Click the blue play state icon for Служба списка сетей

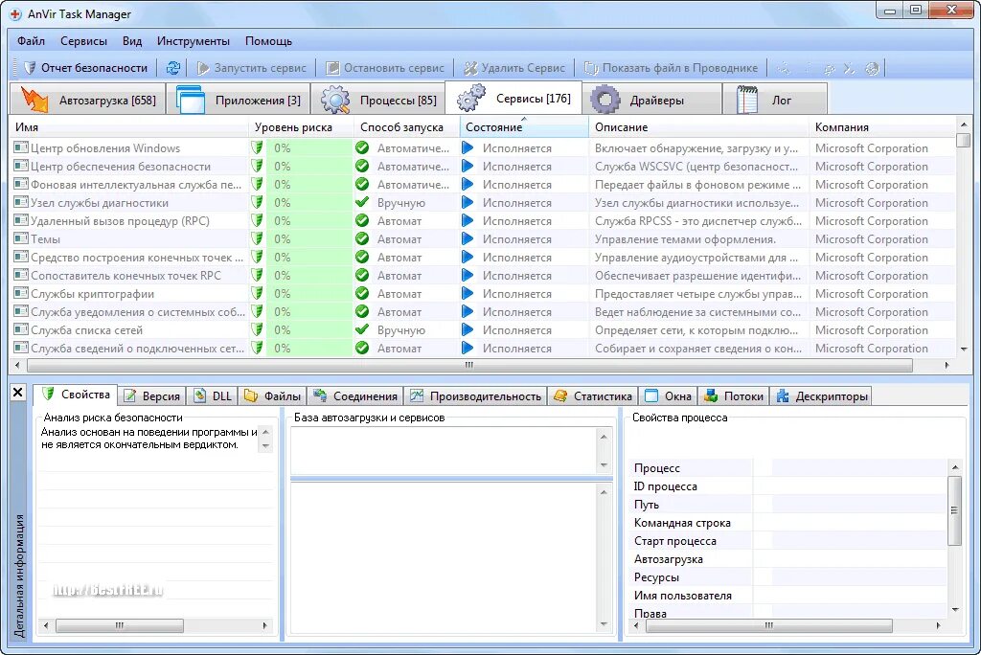tap(468, 329)
